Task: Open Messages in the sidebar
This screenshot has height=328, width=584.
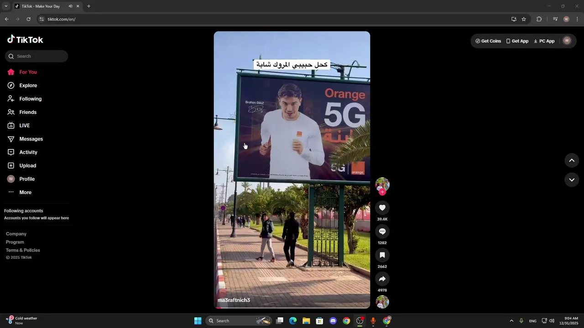Action: [25, 139]
